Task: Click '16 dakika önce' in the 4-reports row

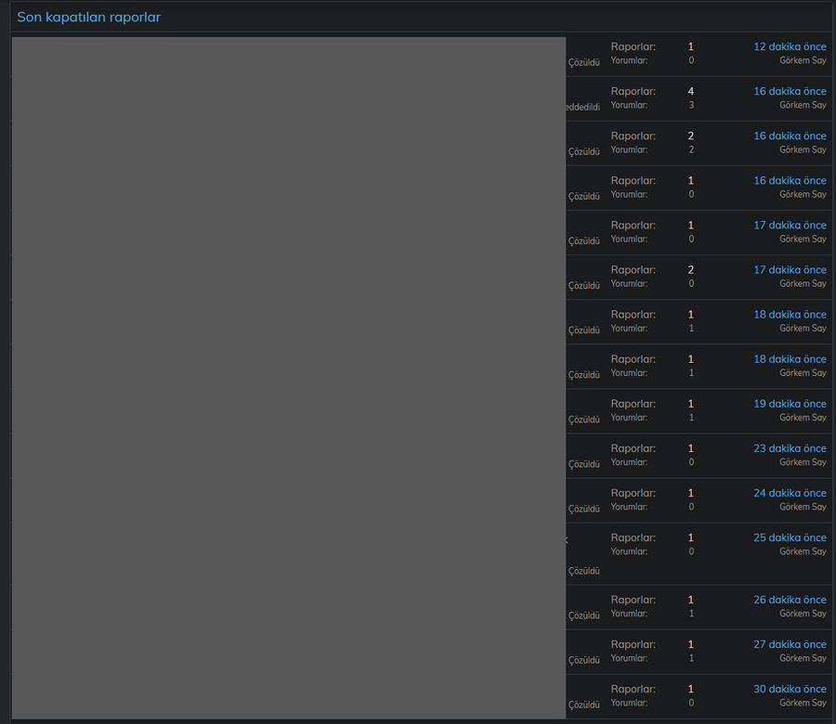Action: pos(790,92)
